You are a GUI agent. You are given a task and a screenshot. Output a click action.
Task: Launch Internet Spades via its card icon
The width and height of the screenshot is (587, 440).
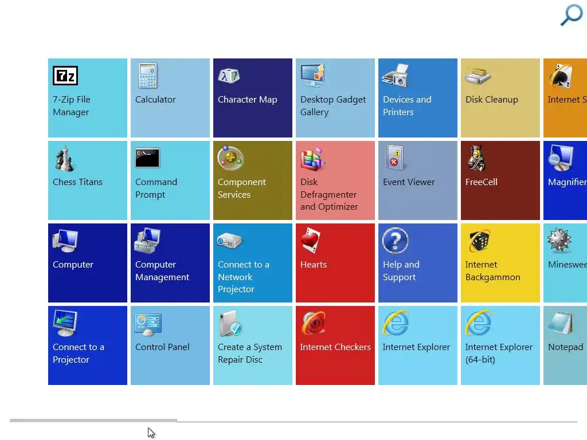point(561,76)
